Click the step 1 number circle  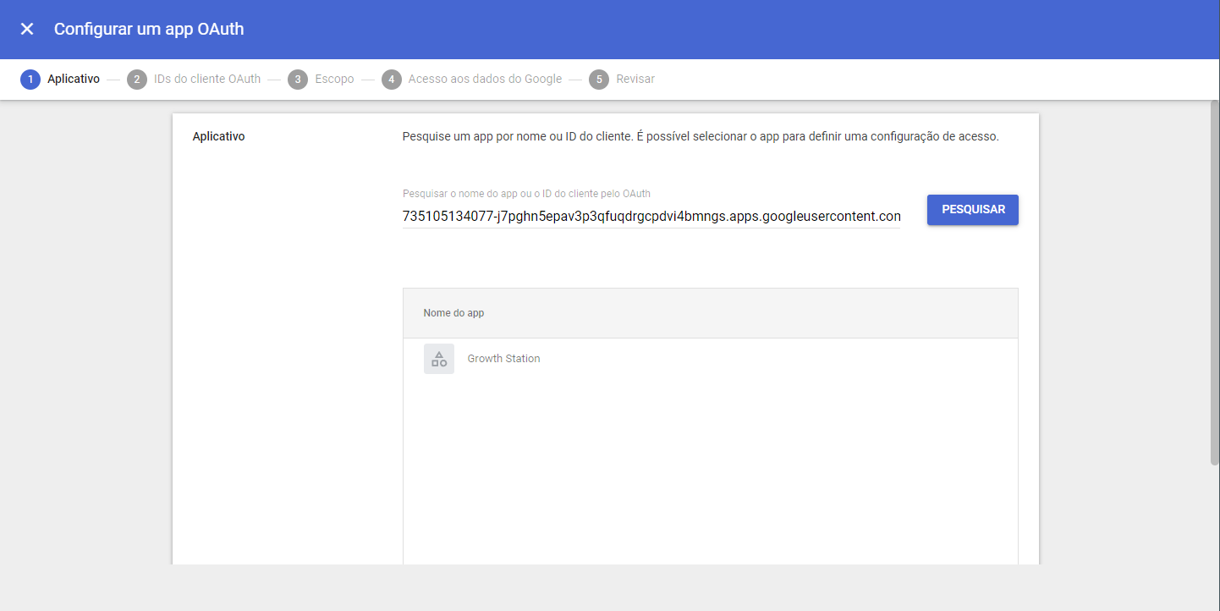pyautogui.click(x=30, y=80)
